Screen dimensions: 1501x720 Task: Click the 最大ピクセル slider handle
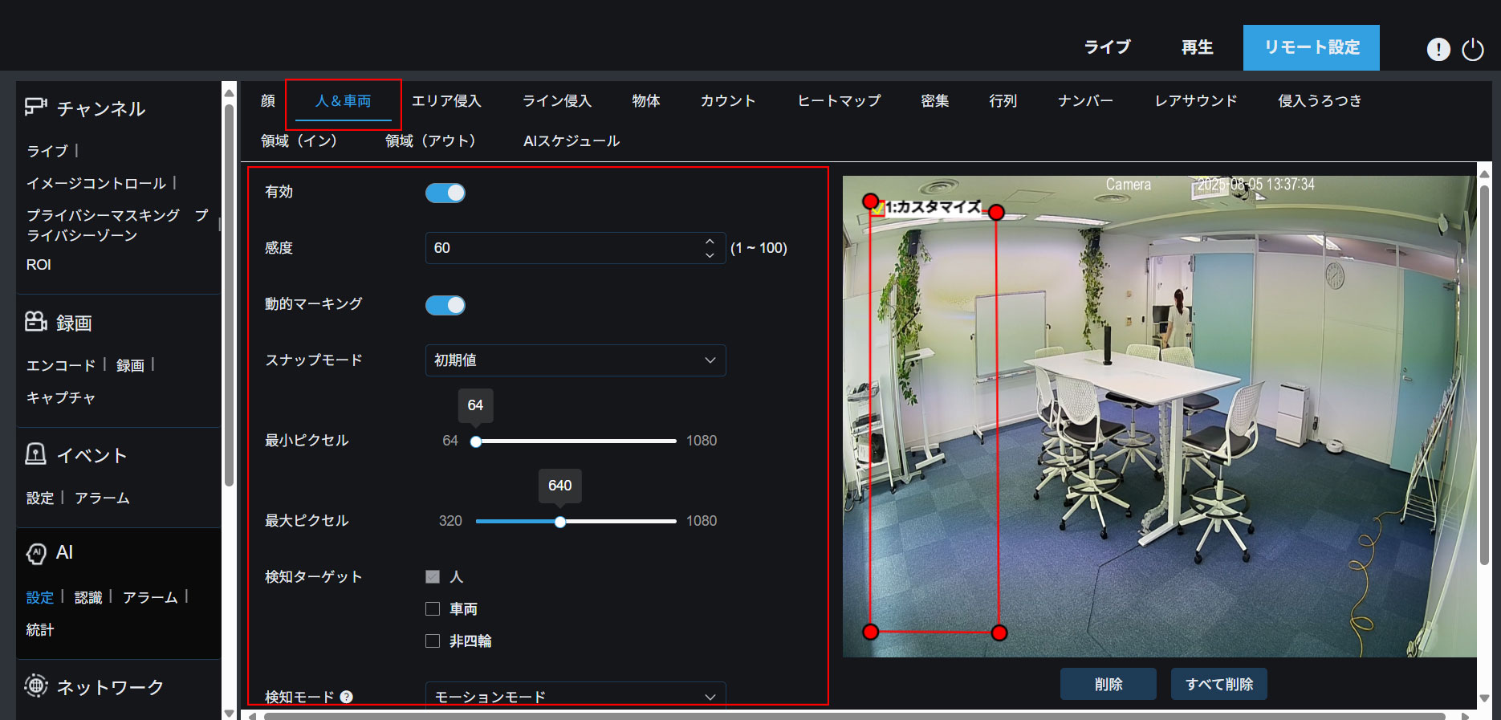point(560,522)
